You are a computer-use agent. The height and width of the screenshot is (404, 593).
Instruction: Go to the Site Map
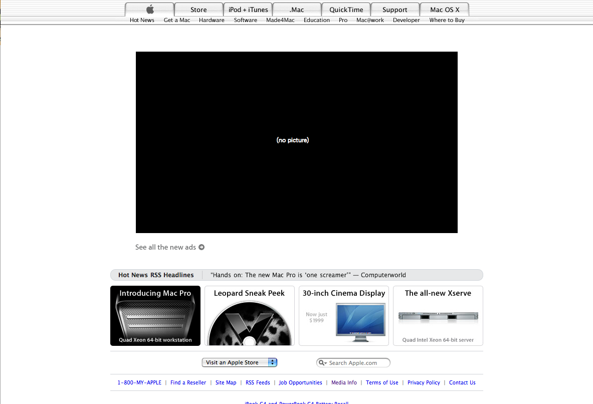226,382
